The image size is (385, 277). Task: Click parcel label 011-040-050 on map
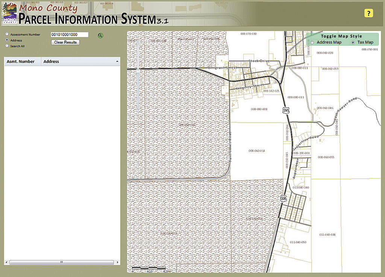[298, 242]
